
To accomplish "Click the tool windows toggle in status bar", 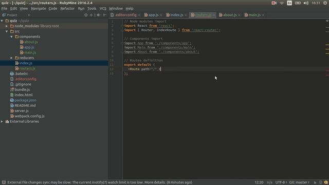I will [4, 182].
